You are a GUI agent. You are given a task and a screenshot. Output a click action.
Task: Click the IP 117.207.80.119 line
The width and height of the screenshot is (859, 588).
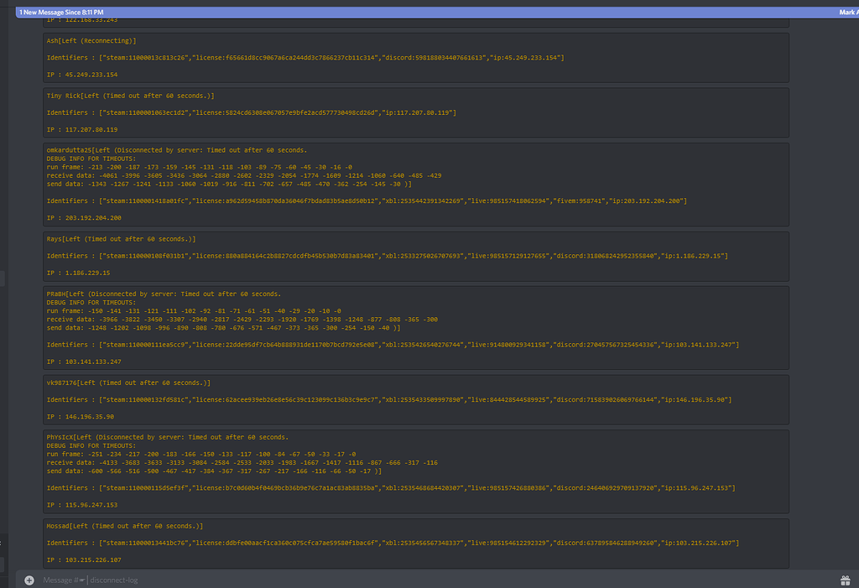(x=82, y=130)
